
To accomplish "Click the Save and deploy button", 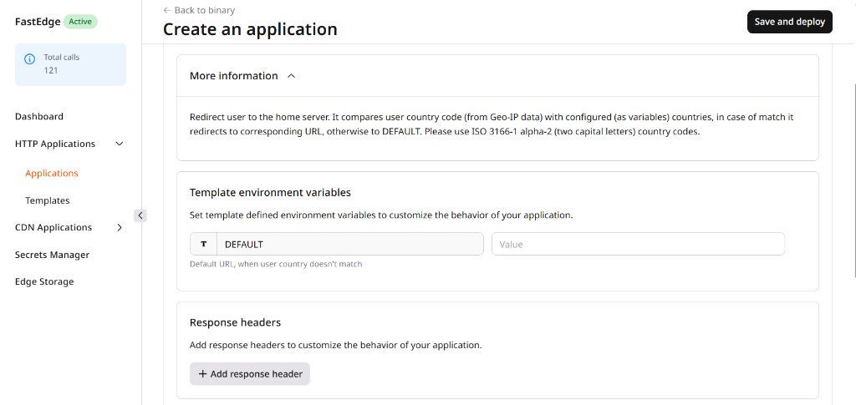I will click(x=789, y=22).
